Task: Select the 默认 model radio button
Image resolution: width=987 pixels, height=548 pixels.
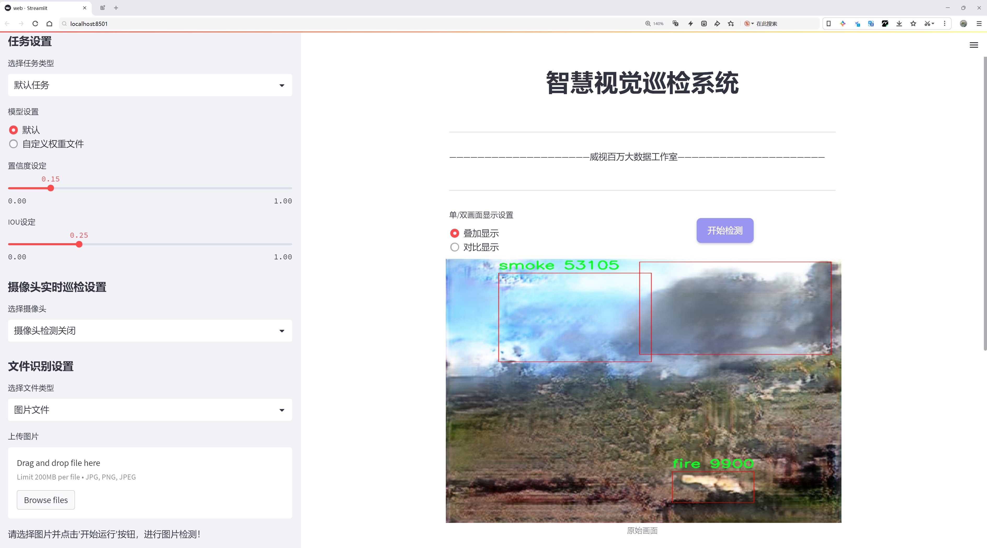Action: point(13,130)
